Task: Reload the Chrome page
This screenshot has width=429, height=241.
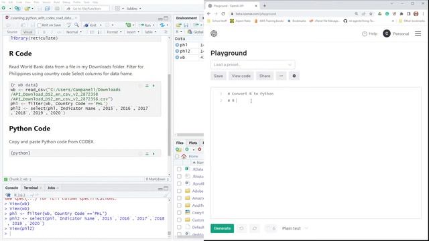Action: click(x=223, y=13)
